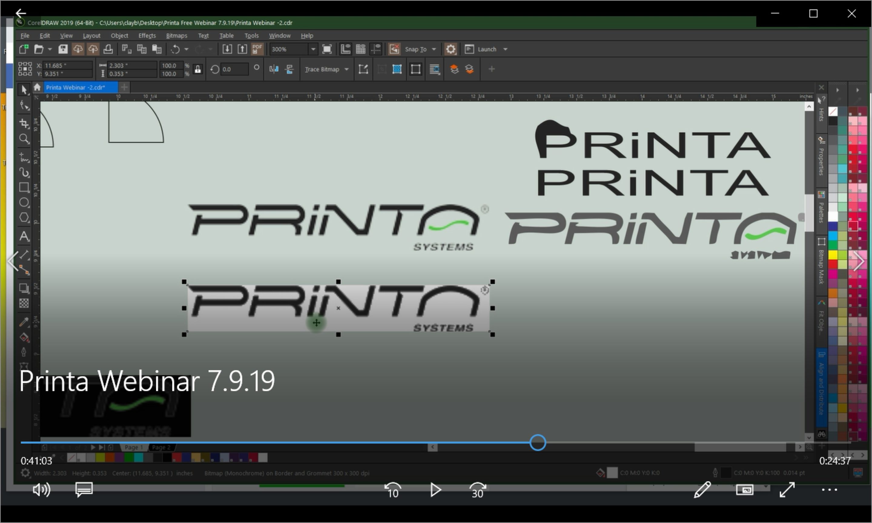Image resolution: width=872 pixels, height=523 pixels.
Task: Open the Bitmaps menu
Action: coord(176,36)
